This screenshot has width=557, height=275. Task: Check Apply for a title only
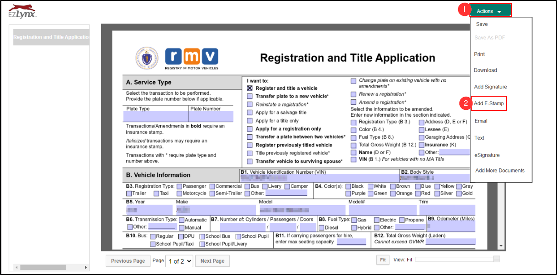click(250, 121)
